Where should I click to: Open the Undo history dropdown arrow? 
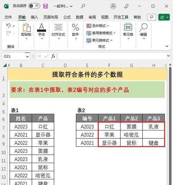pyautogui.click(x=14, y=26)
